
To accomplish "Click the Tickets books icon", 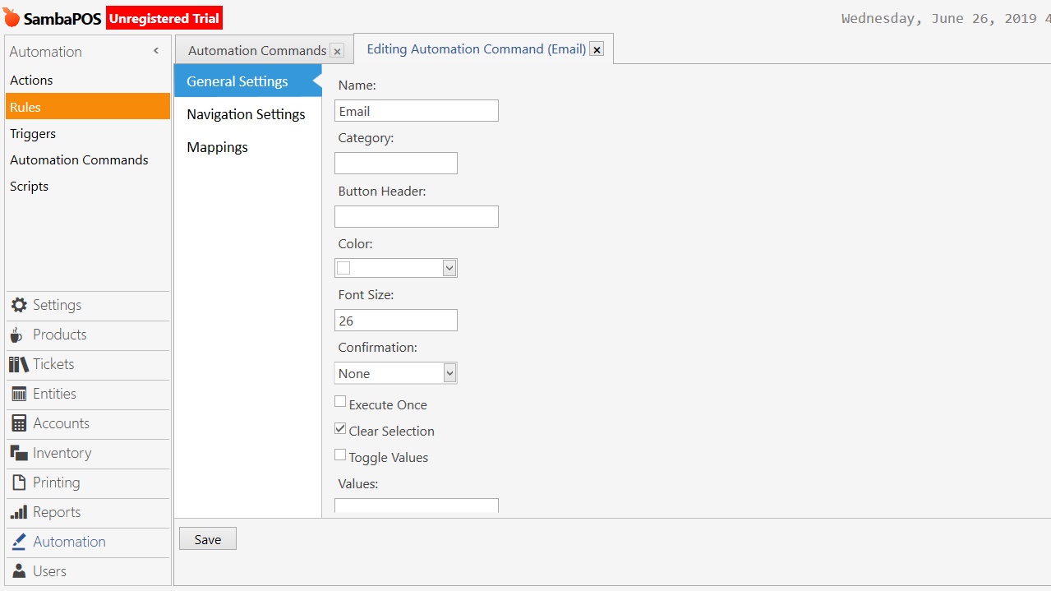I will [x=18, y=364].
